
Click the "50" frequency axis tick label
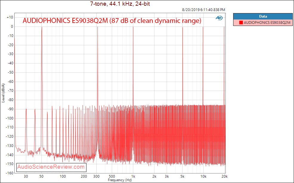click(x=41, y=176)
